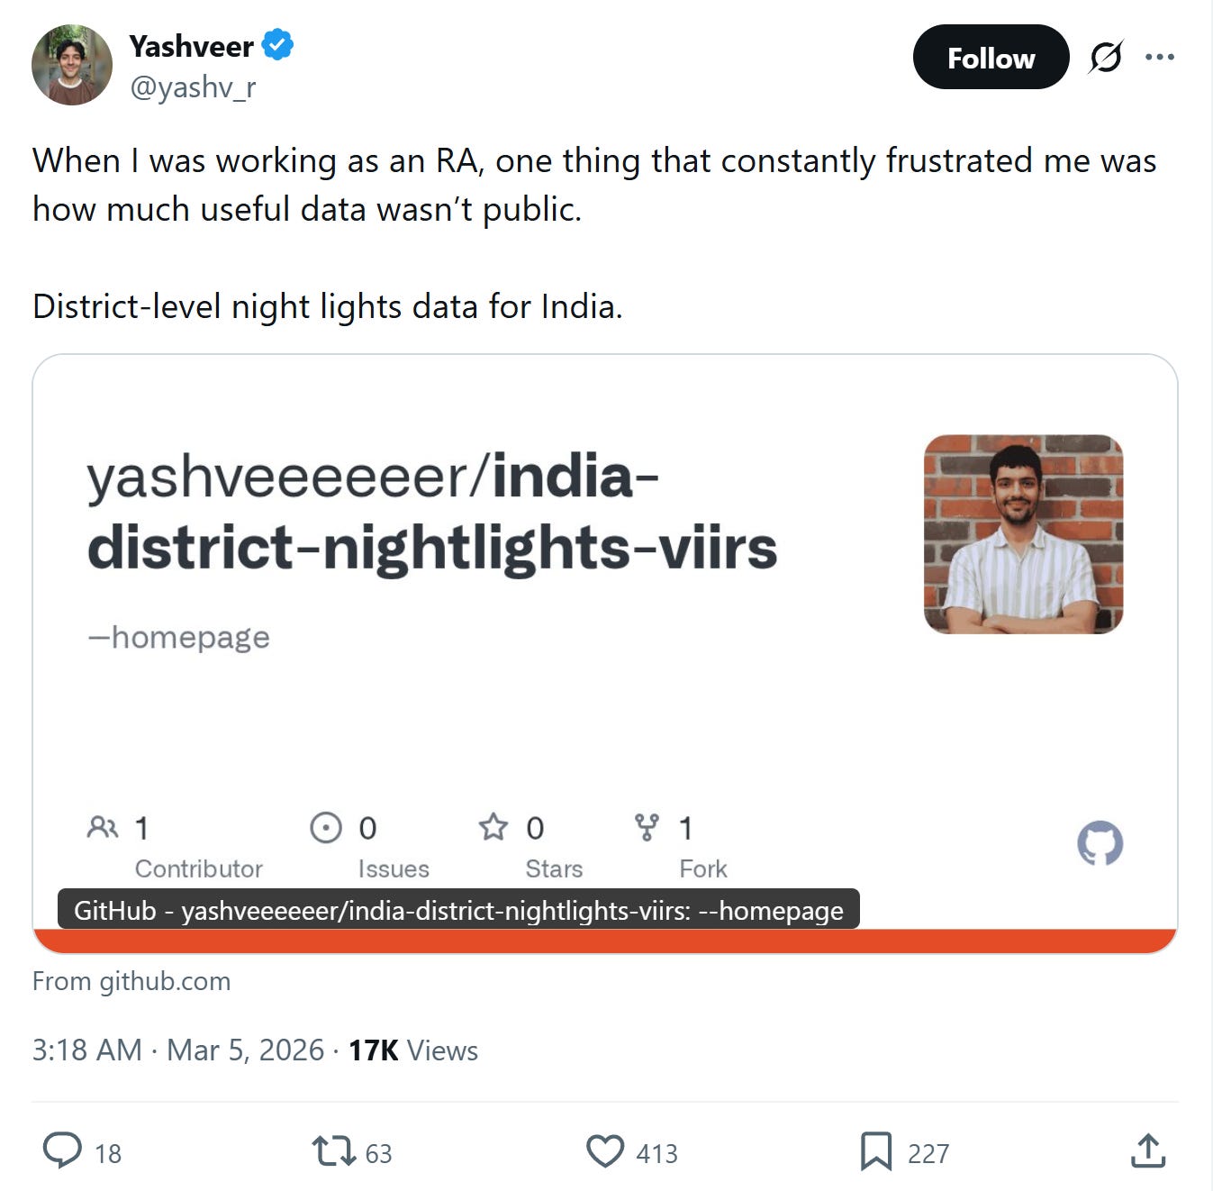Open the india-district-nightlights-viirs repository title
1213x1191 pixels.
point(432,512)
